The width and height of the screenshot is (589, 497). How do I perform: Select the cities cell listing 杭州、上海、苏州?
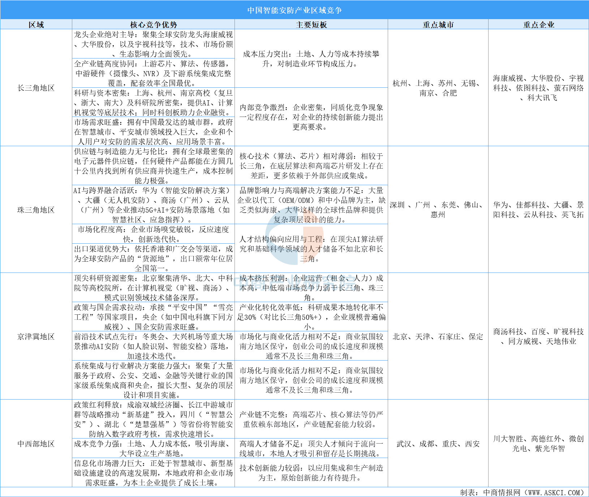(x=438, y=88)
